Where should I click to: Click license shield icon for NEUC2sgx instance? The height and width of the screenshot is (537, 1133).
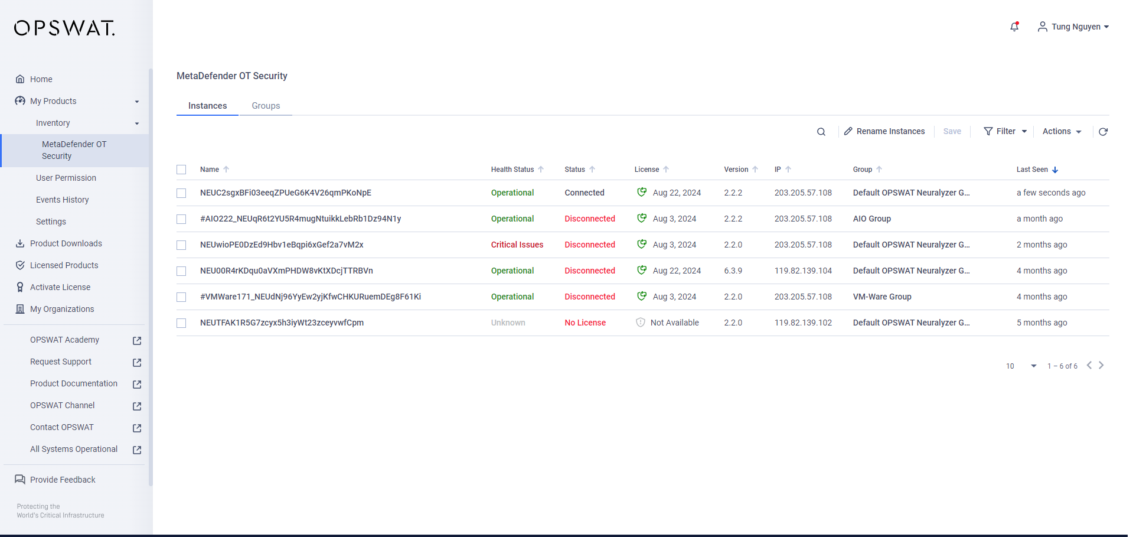642,192
